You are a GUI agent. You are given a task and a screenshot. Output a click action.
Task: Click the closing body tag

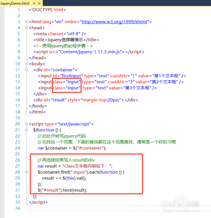(38, 106)
